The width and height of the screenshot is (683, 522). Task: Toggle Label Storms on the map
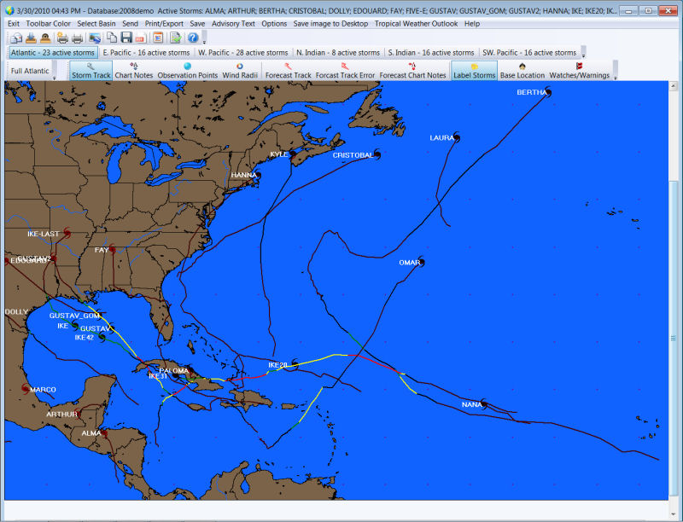pos(473,71)
